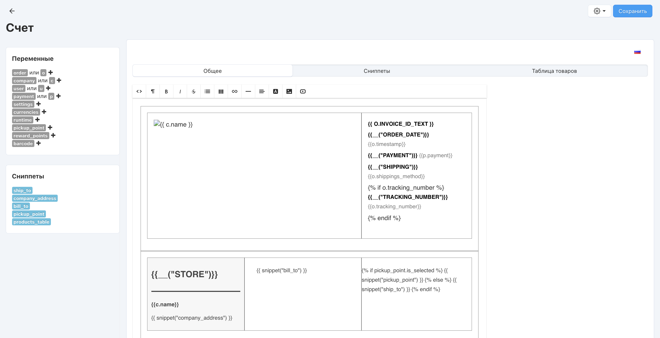
Task: Apply strikethrough formatting
Action: pyautogui.click(x=194, y=91)
